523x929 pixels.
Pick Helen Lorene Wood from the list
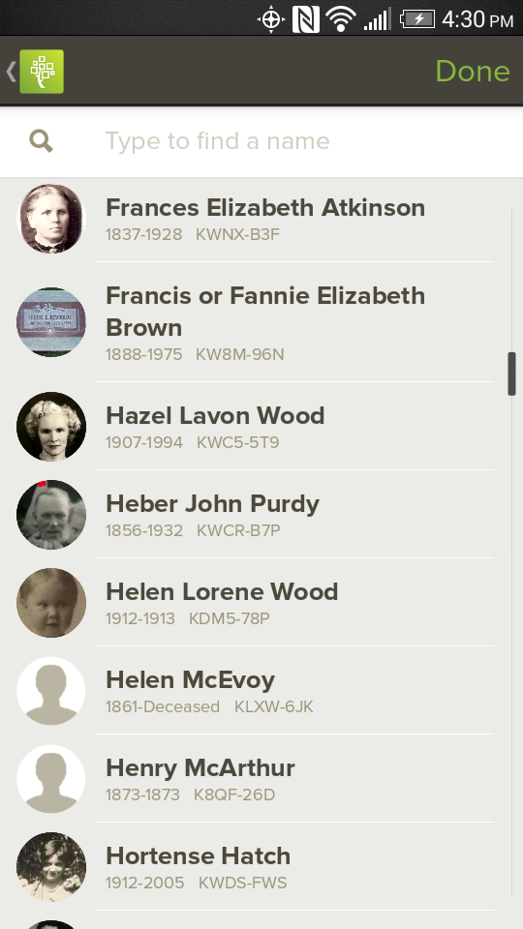tap(261, 603)
